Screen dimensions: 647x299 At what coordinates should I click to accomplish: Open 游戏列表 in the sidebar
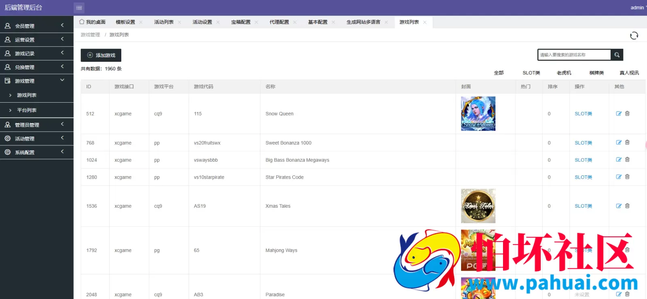27,95
